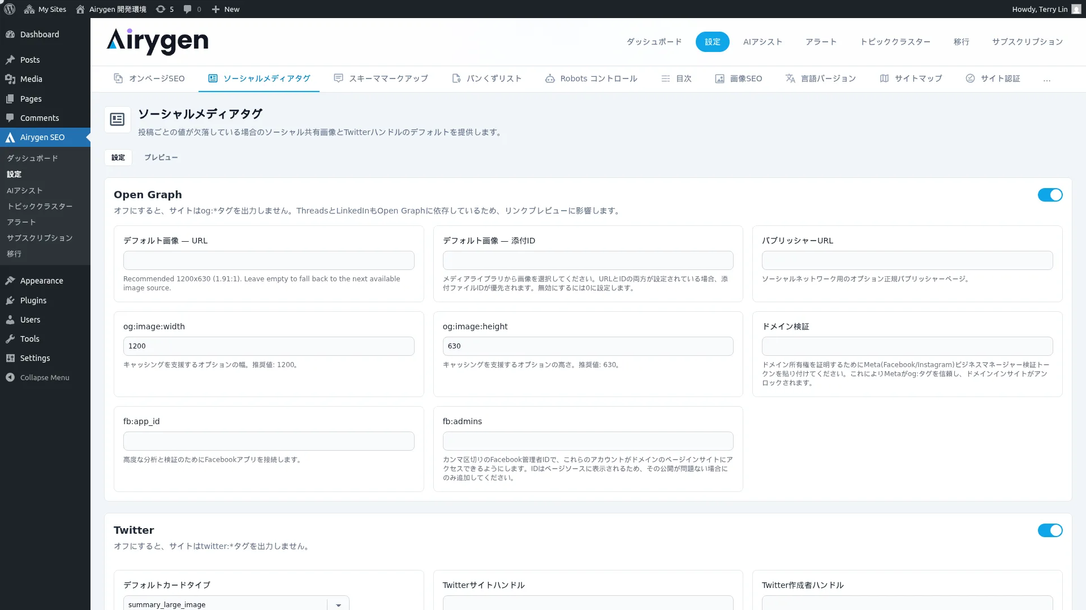Open comments bubble icon in admin bar

[188, 9]
